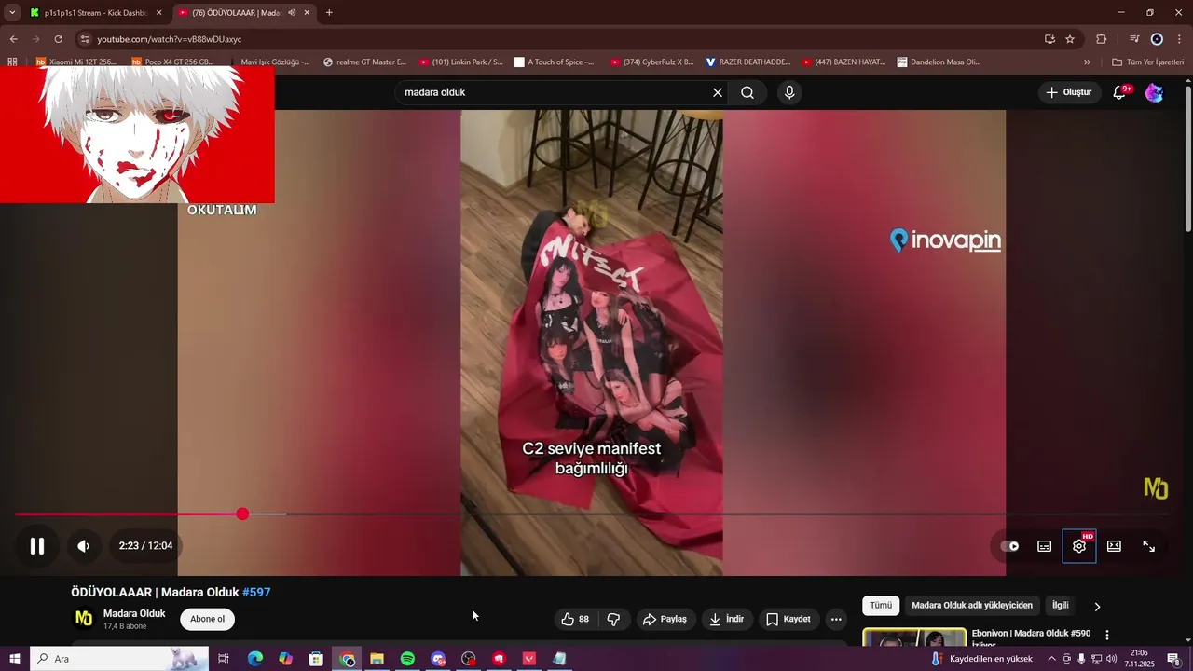Switch to theater mode view

click(x=1114, y=546)
